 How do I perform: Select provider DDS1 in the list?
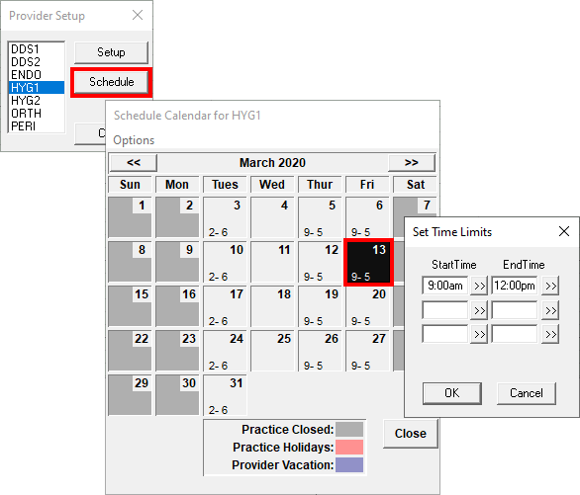click(x=36, y=49)
